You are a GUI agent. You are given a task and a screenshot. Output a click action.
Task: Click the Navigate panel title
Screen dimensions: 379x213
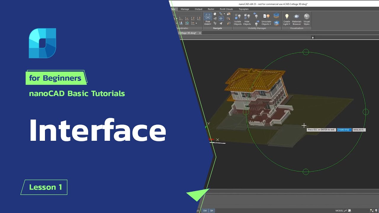click(218, 28)
